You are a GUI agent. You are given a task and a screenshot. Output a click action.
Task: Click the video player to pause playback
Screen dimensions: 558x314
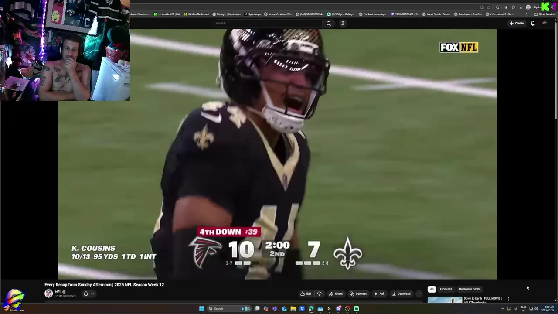[277, 154]
